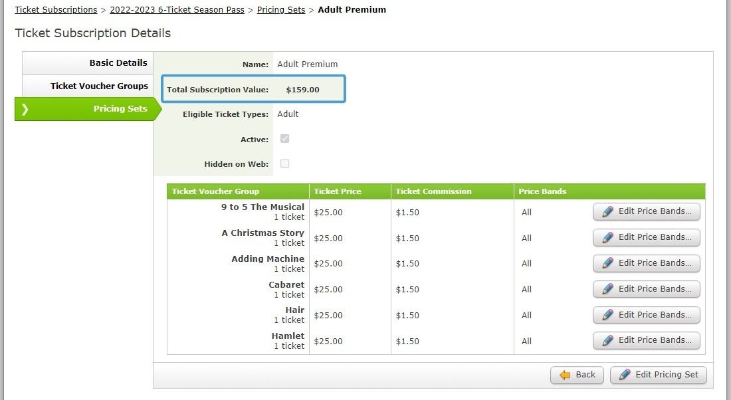Click the Hair group name
Screen dimensions: 731x400
(x=294, y=310)
